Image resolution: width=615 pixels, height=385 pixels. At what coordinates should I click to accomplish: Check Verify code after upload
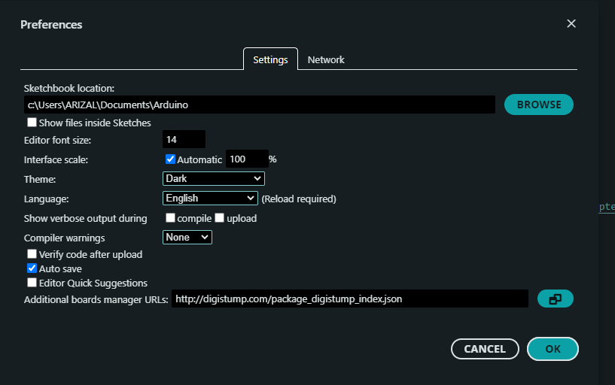point(32,254)
